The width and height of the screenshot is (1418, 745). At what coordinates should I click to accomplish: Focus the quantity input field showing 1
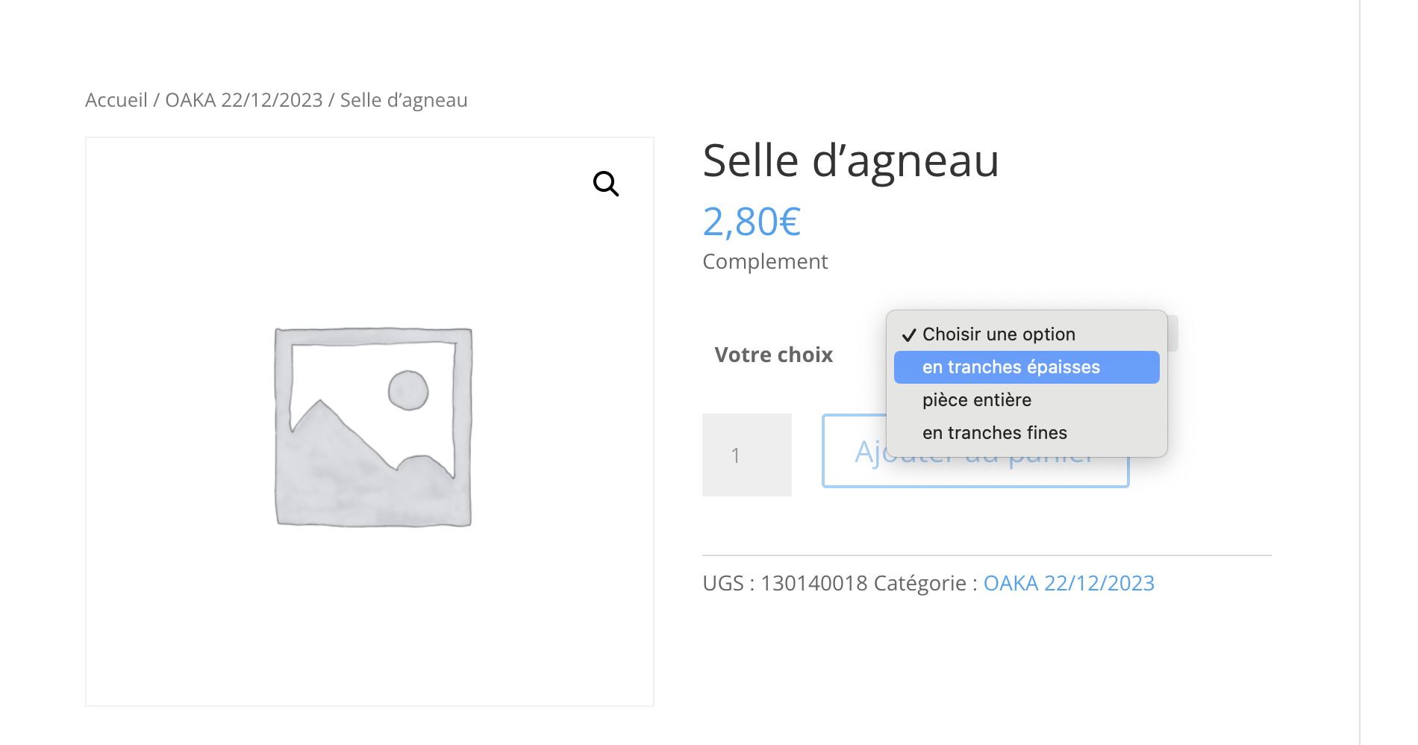pos(746,455)
